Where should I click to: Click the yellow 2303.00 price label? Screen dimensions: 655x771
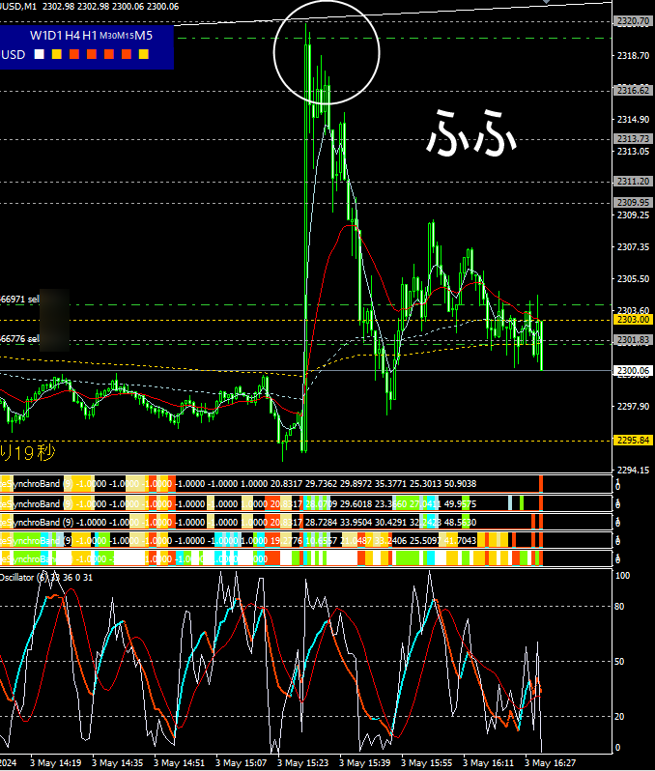coord(633,320)
